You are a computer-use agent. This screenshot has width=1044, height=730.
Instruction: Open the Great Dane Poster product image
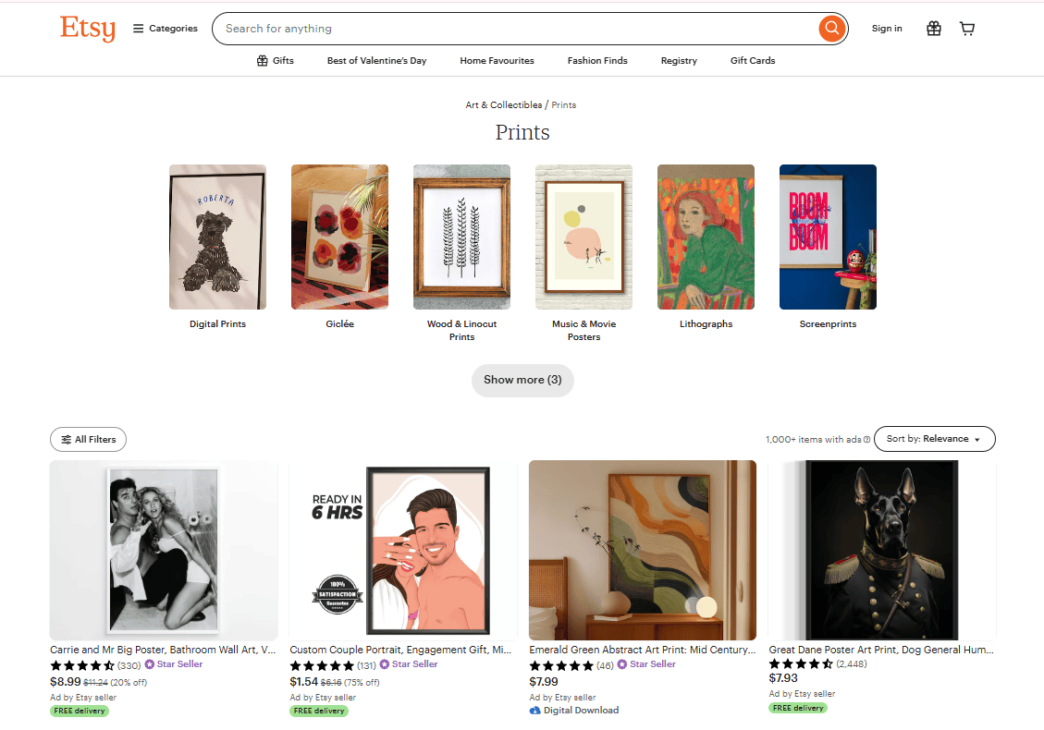881,550
